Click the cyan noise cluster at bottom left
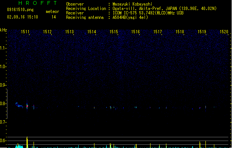Image resolution: width=232 pixels, height=148 pixels. pyautogui.click(x=19, y=146)
